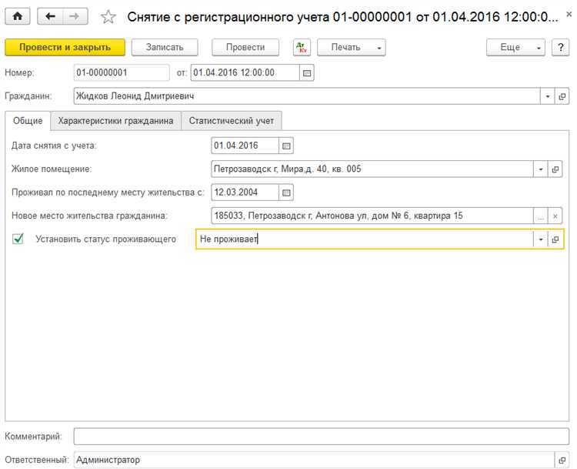Focus the Номер input field
Viewport: 577px width, 469px height.
click(122, 73)
